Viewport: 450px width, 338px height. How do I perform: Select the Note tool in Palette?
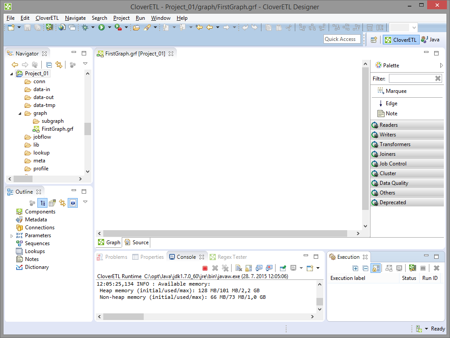391,114
